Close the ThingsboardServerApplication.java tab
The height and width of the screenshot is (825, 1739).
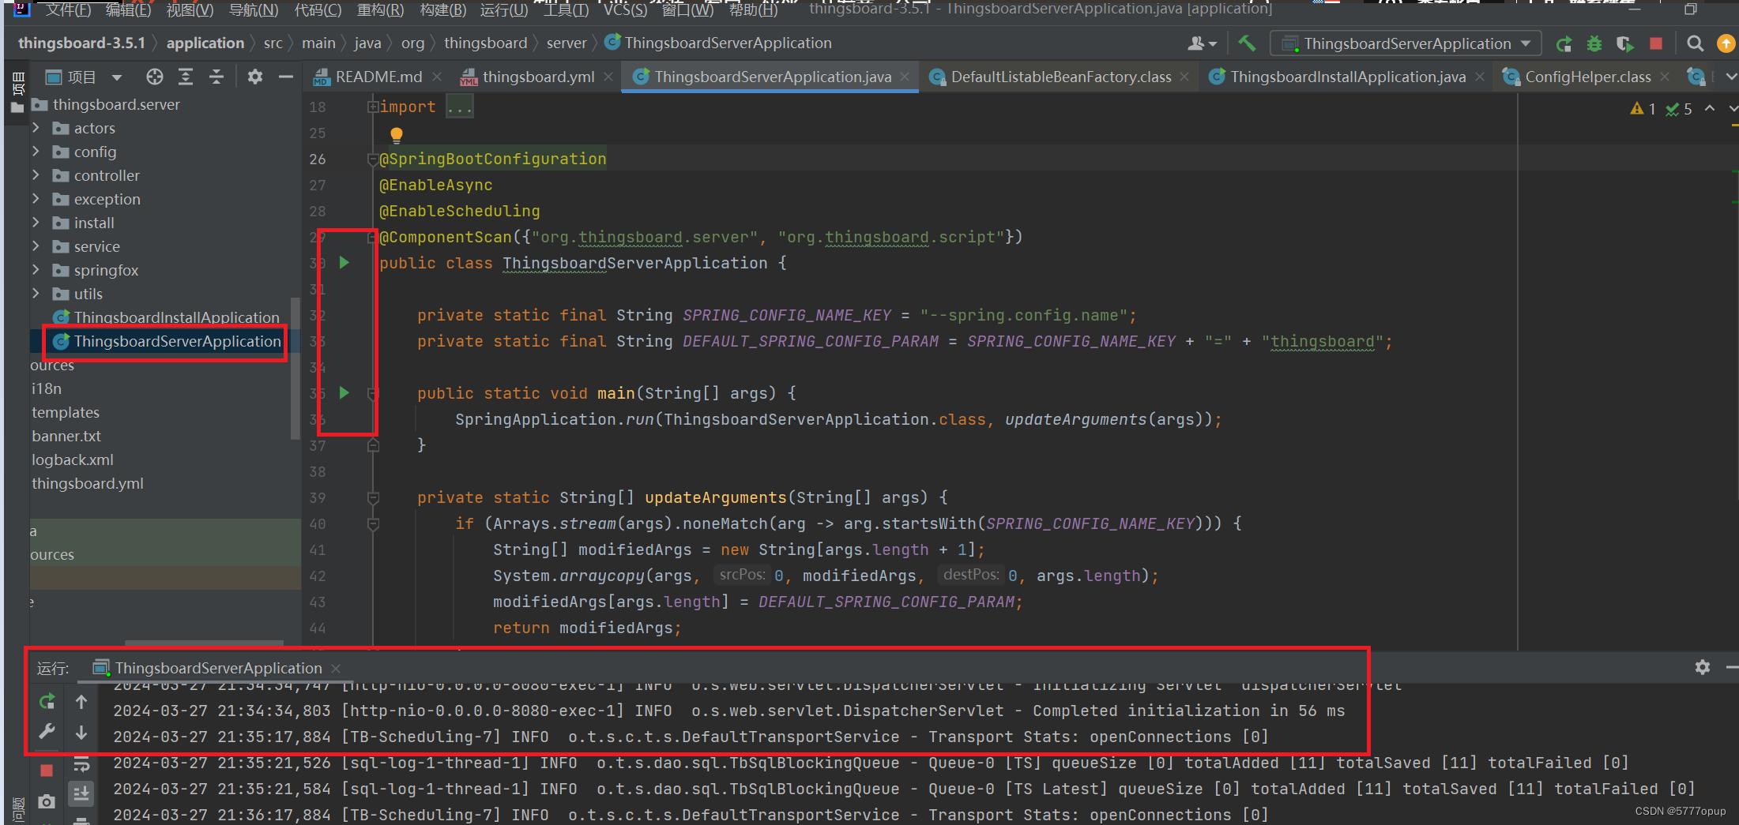(x=905, y=77)
